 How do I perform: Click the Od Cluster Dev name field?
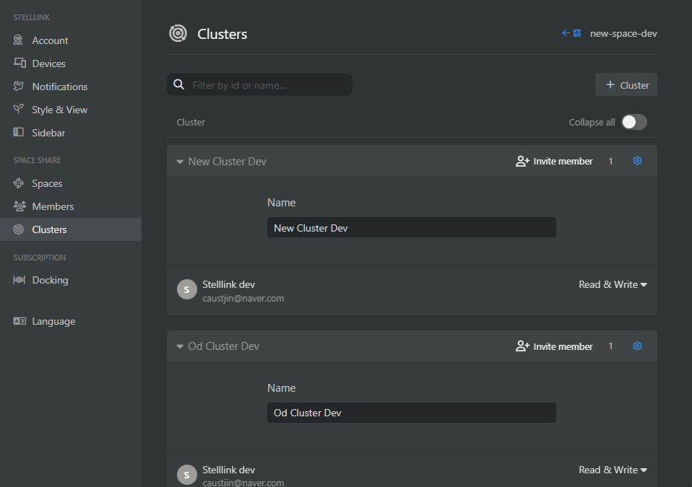pyautogui.click(x=411, y=413)
